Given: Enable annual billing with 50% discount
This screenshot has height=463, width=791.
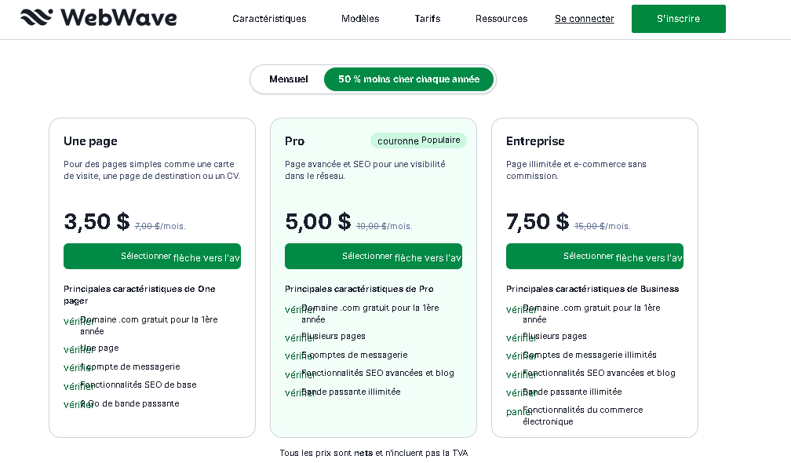Looking at the screenshot, I should pyautogui.click(x=409, y=78).
